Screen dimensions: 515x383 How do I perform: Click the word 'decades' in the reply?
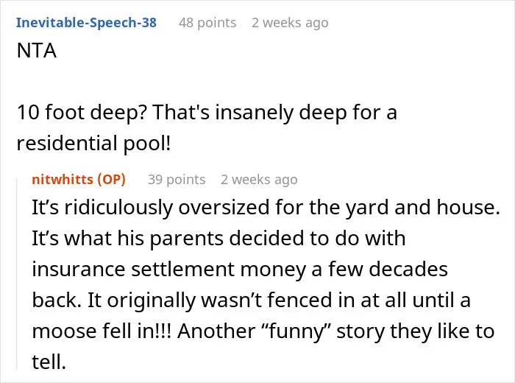408,269
